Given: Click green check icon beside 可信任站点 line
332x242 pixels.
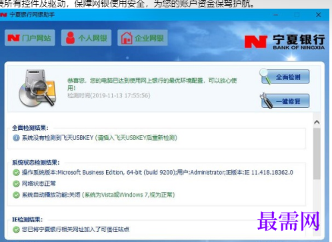Looking at the screenshot, I should (x=16, y=229).
